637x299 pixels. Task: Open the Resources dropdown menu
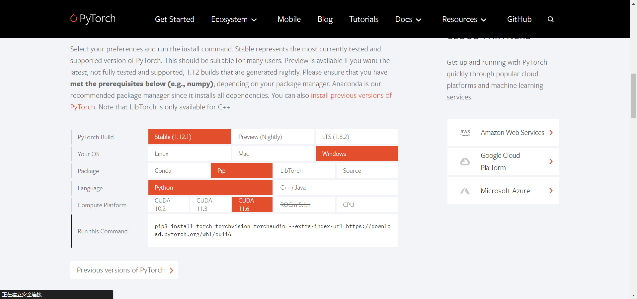coord(464,19)
